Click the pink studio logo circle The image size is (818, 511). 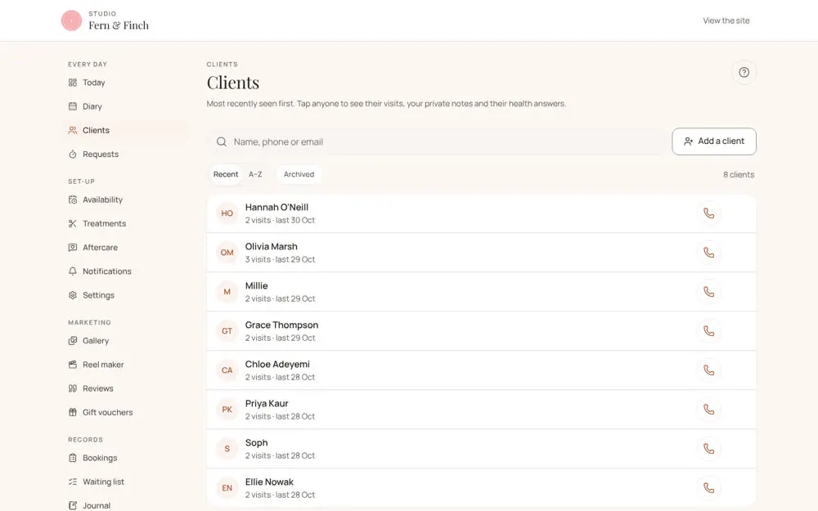tap(71, 21)
